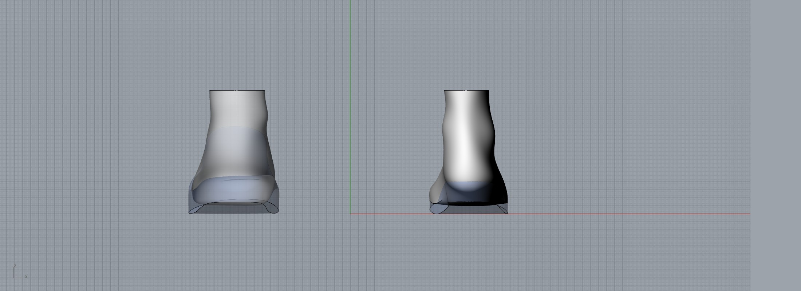Viewport: 801px width, 291px height.
Task: Select the bright highlight on right model's leg
Action: (464, 145)
